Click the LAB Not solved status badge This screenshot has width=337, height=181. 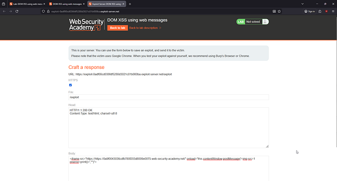tap(253, 22)
